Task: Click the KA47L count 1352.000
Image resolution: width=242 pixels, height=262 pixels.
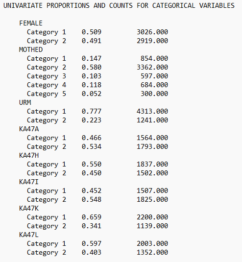Action: [152, 252]
